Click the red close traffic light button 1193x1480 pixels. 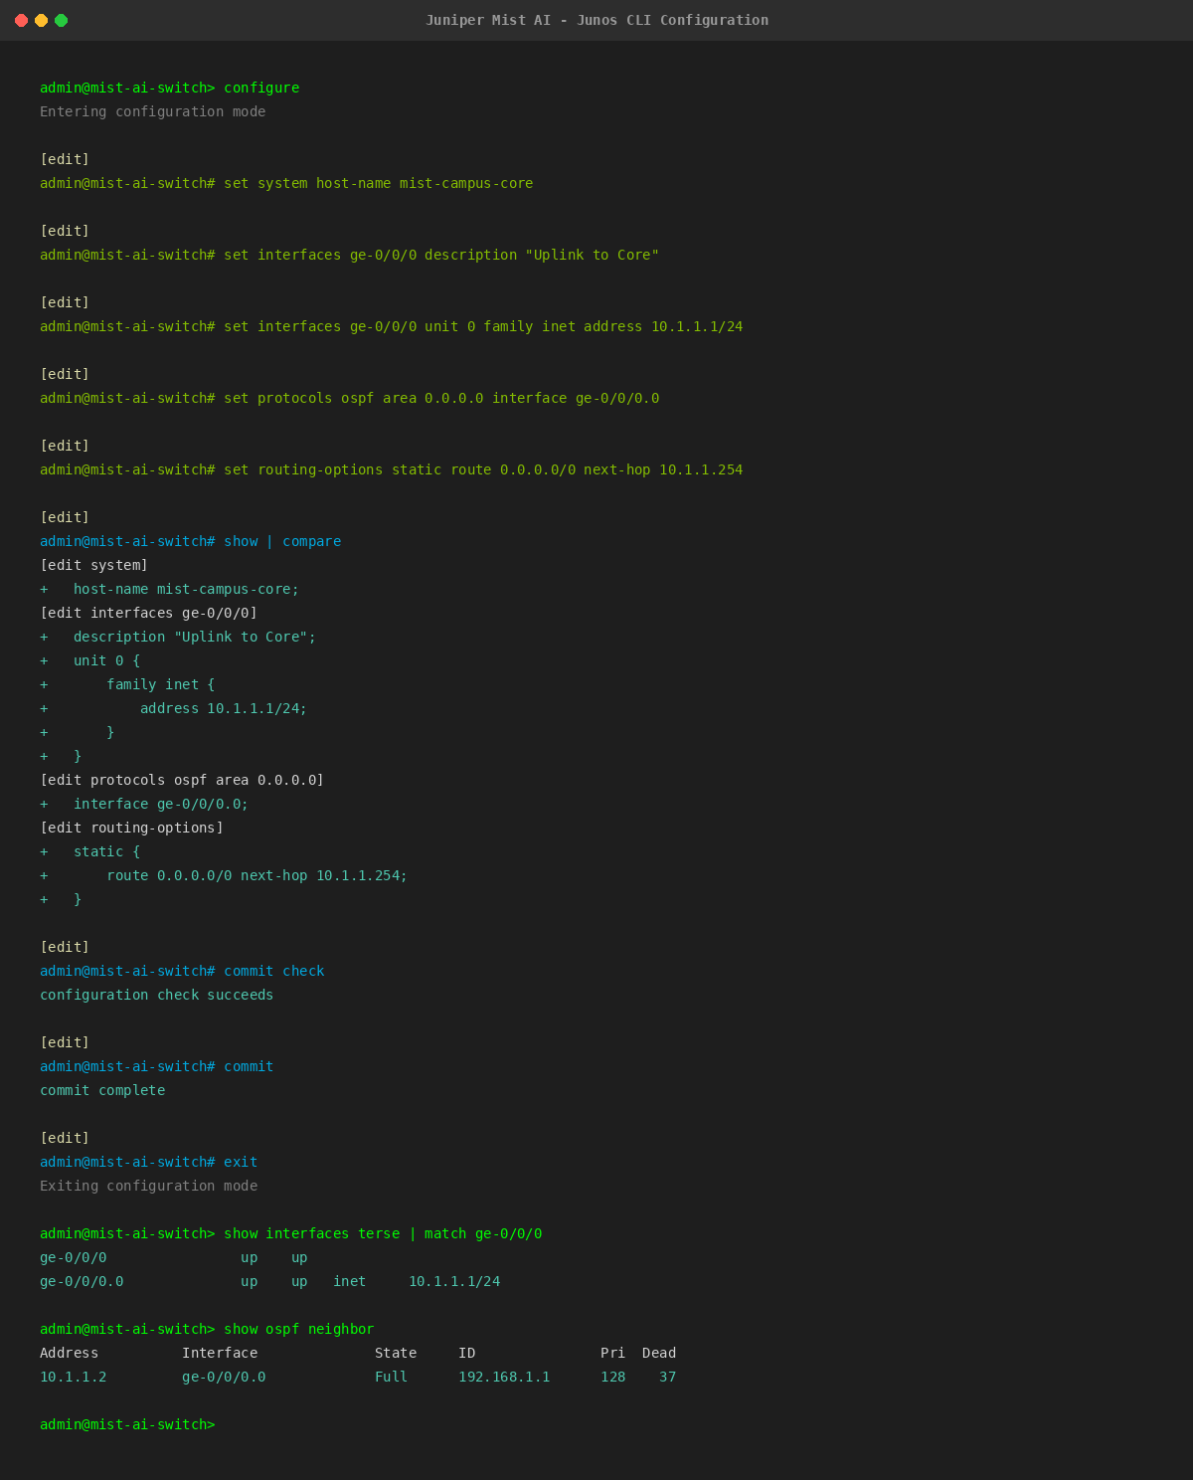(x=21, y=19)
